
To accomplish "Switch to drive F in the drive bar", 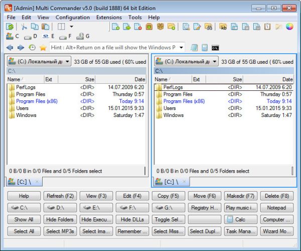I will click(65, 36).
